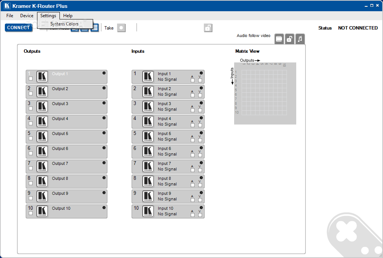Tick the Output 8 checkbox
This screenshot has height=258, width=383.
[x=31, y=183]
